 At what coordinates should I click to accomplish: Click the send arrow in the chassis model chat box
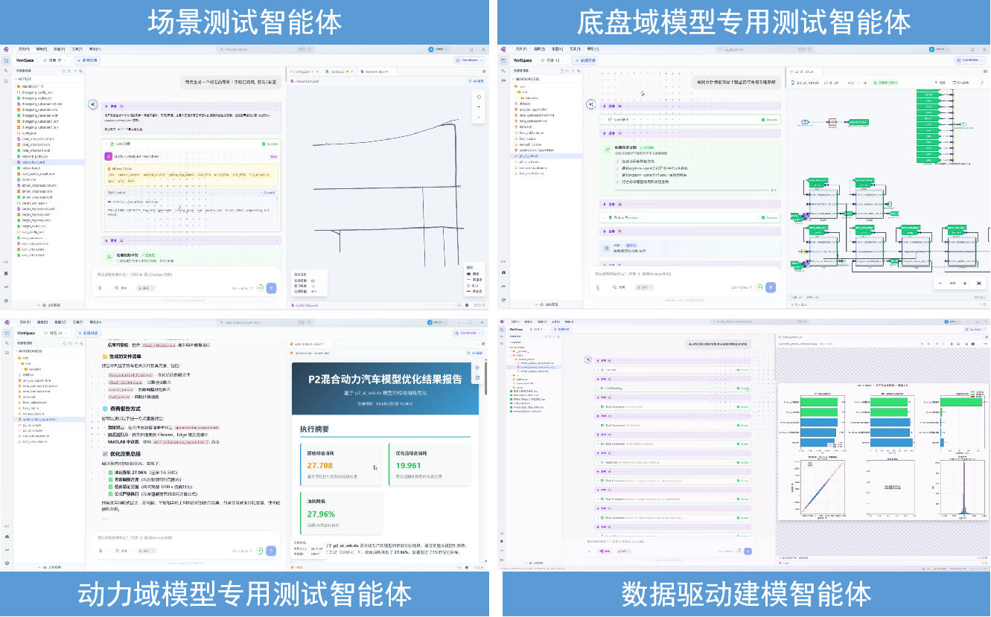pyautogui.click(x=771, y=287)
